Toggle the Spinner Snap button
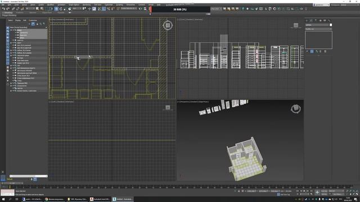This screenshot has height=202, width=360. click(x=112, y=9)
